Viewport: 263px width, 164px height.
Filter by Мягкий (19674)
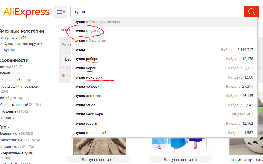[11, 98]
